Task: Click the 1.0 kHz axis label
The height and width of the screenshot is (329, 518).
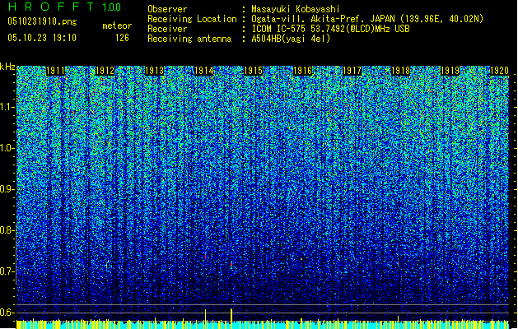Action: (x=7, y=148)
